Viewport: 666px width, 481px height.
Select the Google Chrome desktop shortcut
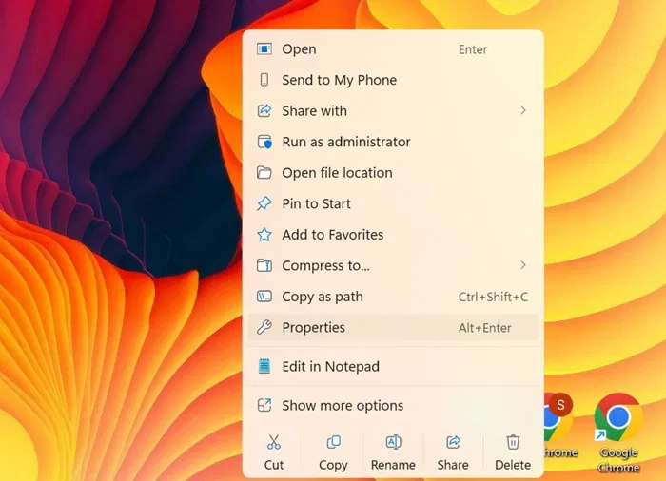pos(618,433)
